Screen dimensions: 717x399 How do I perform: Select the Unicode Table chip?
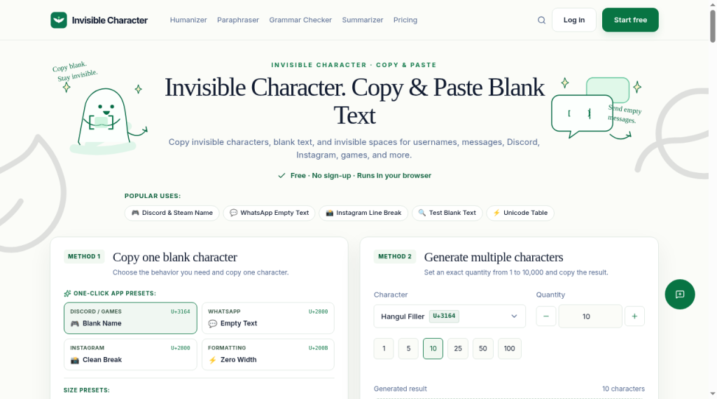point(520,213)
